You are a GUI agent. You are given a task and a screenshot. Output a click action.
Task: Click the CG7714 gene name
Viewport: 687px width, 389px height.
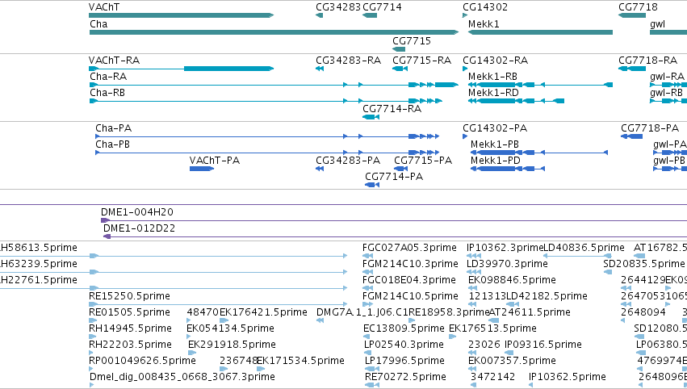click(382, 7)
